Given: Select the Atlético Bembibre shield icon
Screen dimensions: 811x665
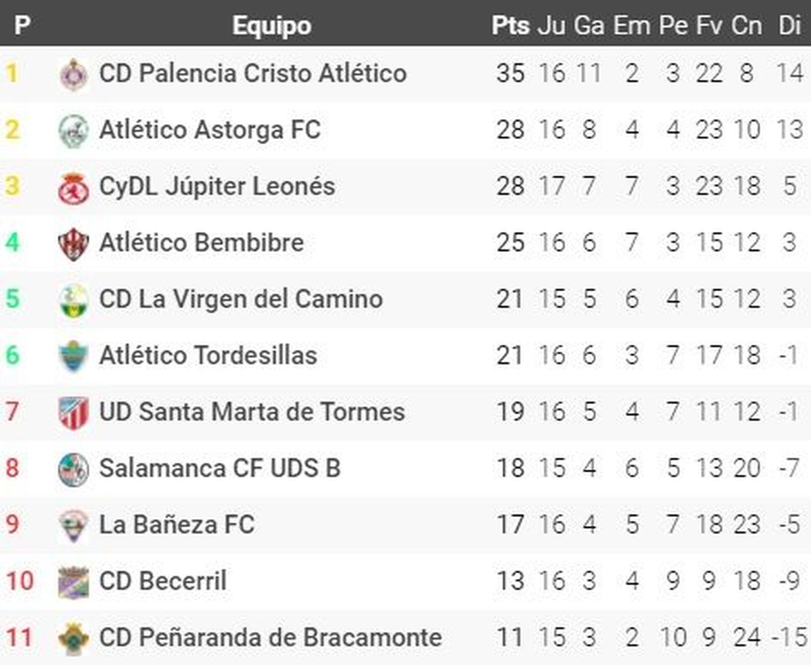Looking at the screenshot, I should coord(73,244).
